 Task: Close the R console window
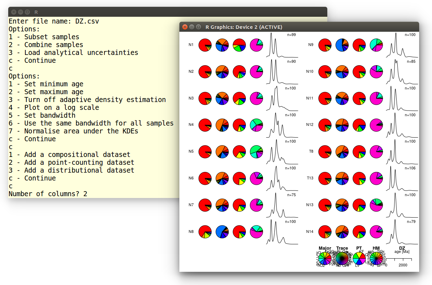coord(14,12)
